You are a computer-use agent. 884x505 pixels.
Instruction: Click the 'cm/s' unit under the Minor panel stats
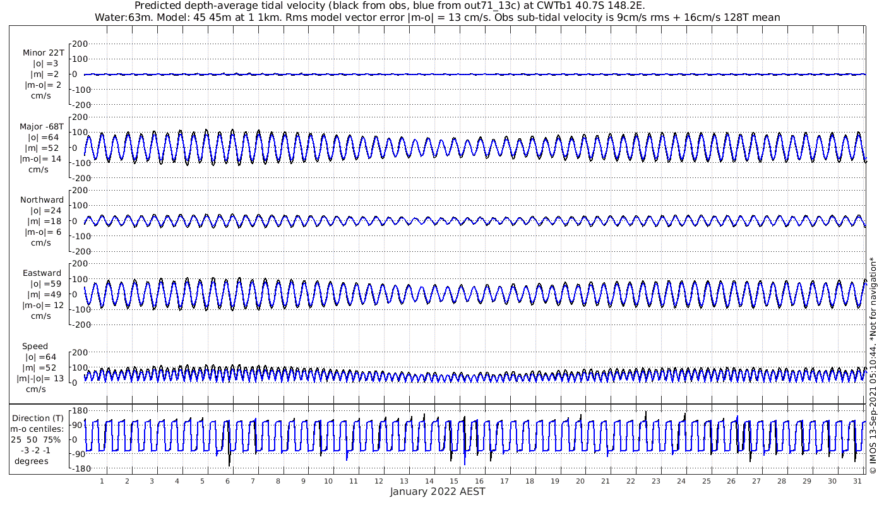pyautogui.click(x=40, y=96)
